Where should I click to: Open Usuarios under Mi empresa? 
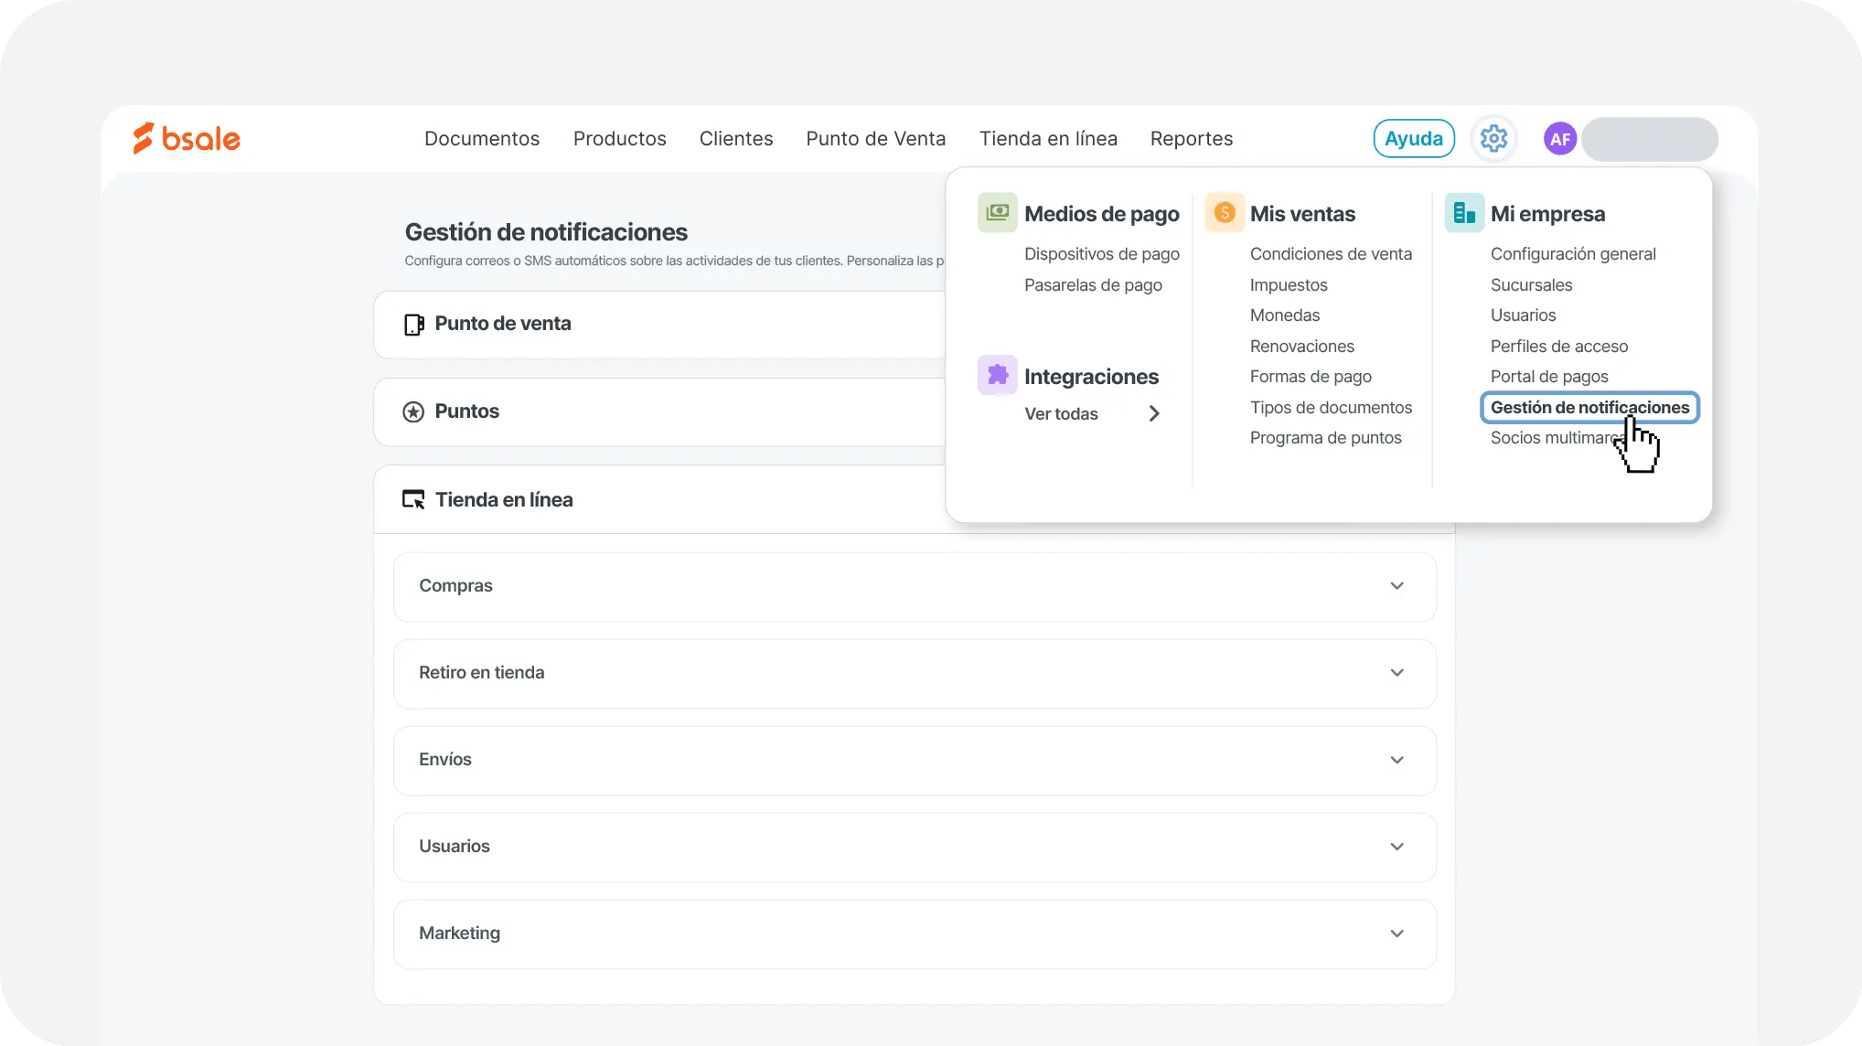1523,315
